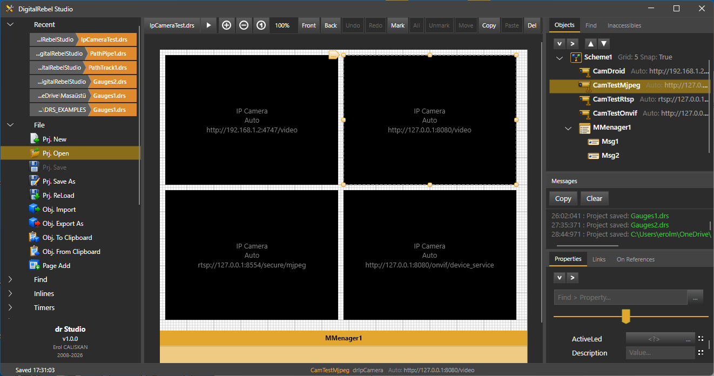Open a project with Prj. Open
Screen dimensions: 714x376
(70, 153)
